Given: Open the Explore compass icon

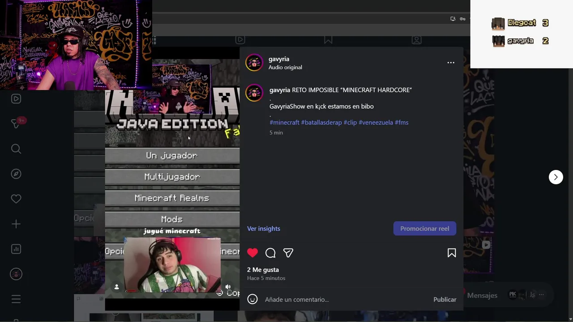Looking at the screenshot, I should click(x=16, y=174).
